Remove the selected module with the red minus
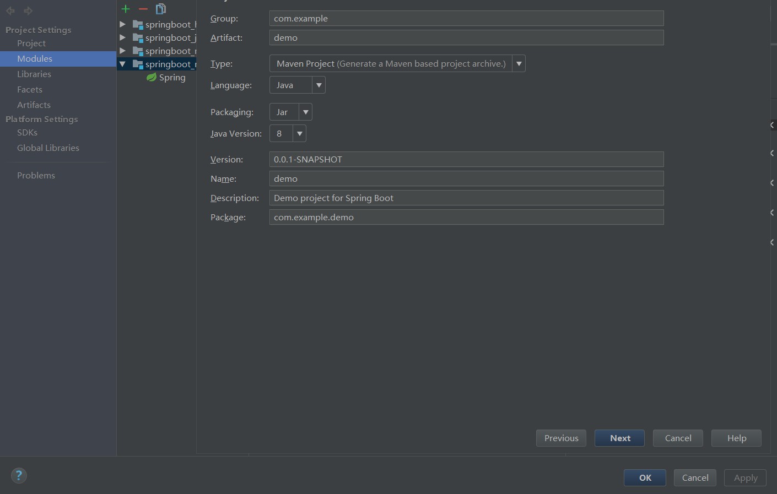Image resolution: width=777 pixels, height=494 pixels. 143,9
